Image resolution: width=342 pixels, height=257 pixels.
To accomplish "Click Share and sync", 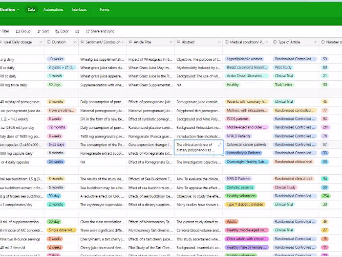I will [100, 31].
